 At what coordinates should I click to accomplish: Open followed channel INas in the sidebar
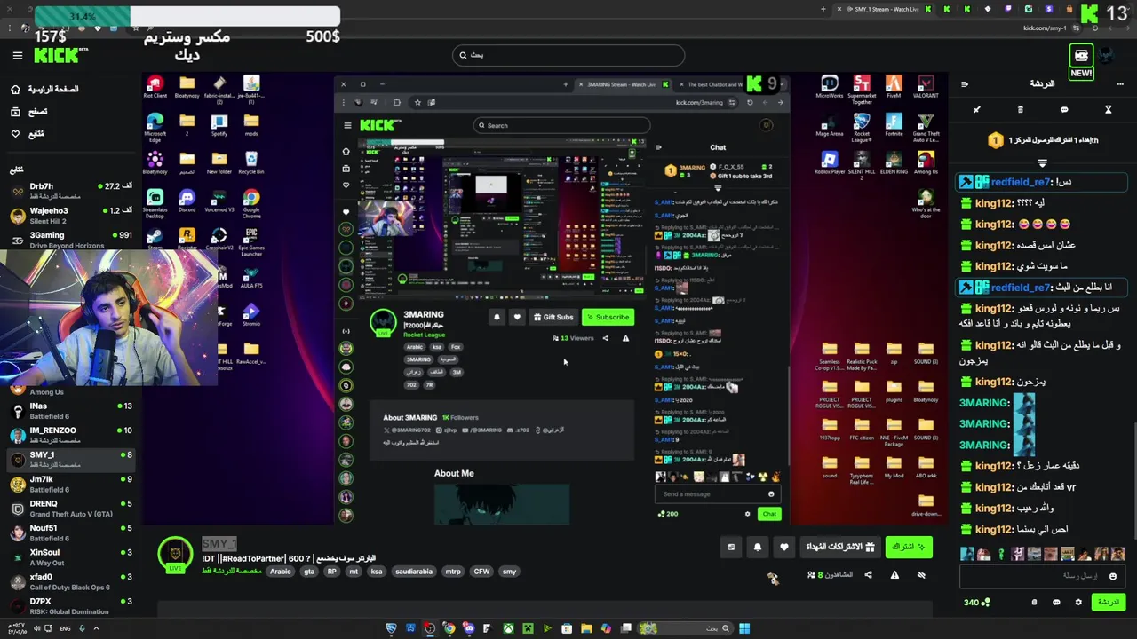coord(71,411)
